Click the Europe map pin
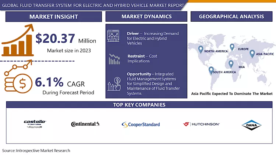This screenshot has height=155, width=276. (232, 47)
